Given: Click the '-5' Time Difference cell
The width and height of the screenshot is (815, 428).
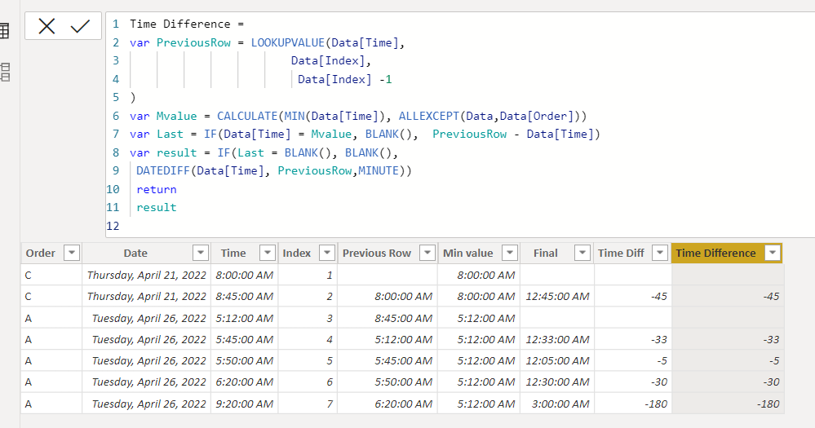Looking at the screenshot, I should (x=728, y=360).
